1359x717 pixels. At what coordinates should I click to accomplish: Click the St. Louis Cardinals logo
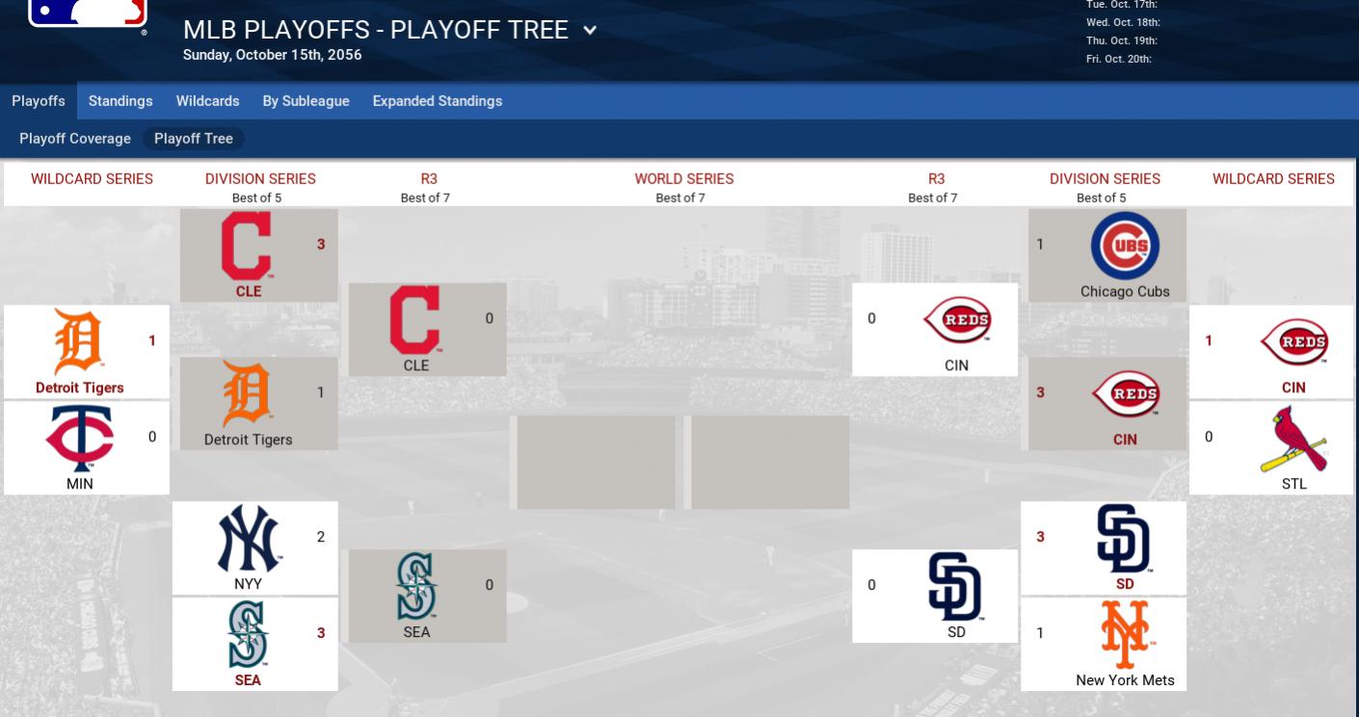1293,438
